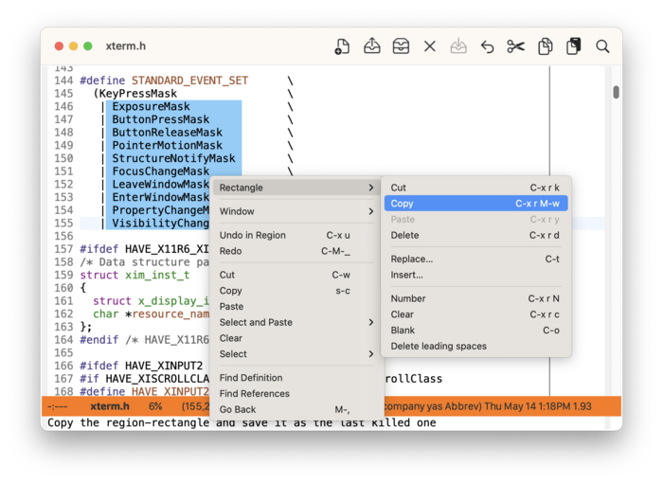This screenshot has height=484, width=663.
Task: Click StructureNotifyMask on line 150
Action: point(173,158)
